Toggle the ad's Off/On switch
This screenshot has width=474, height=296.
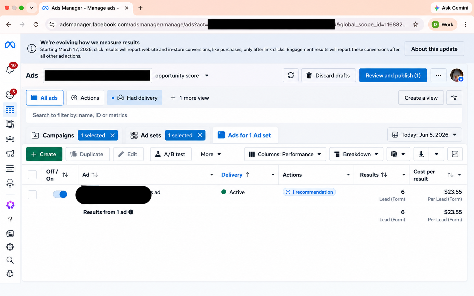click(x=60, y=194)
